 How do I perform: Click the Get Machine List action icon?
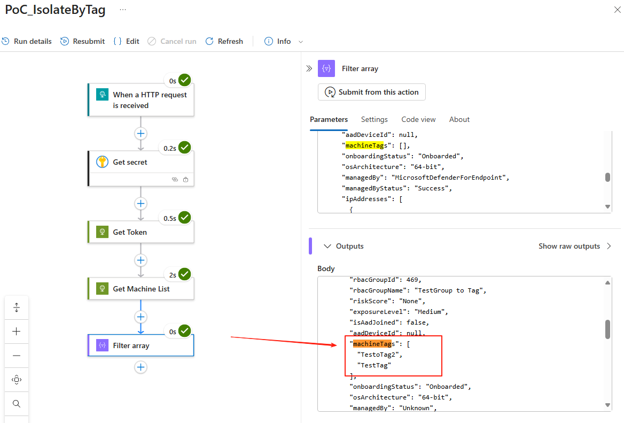(x=102, y=288)
